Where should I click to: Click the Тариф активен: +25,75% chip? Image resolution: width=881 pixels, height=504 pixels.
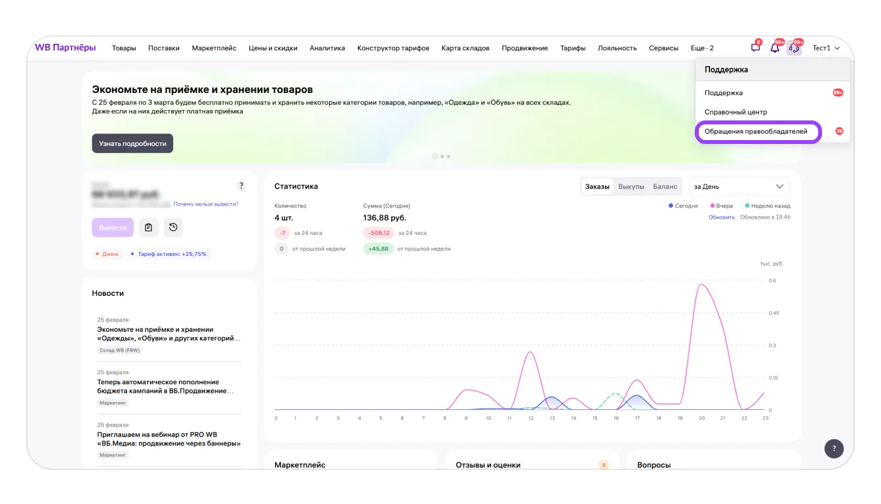click(170, 254)
